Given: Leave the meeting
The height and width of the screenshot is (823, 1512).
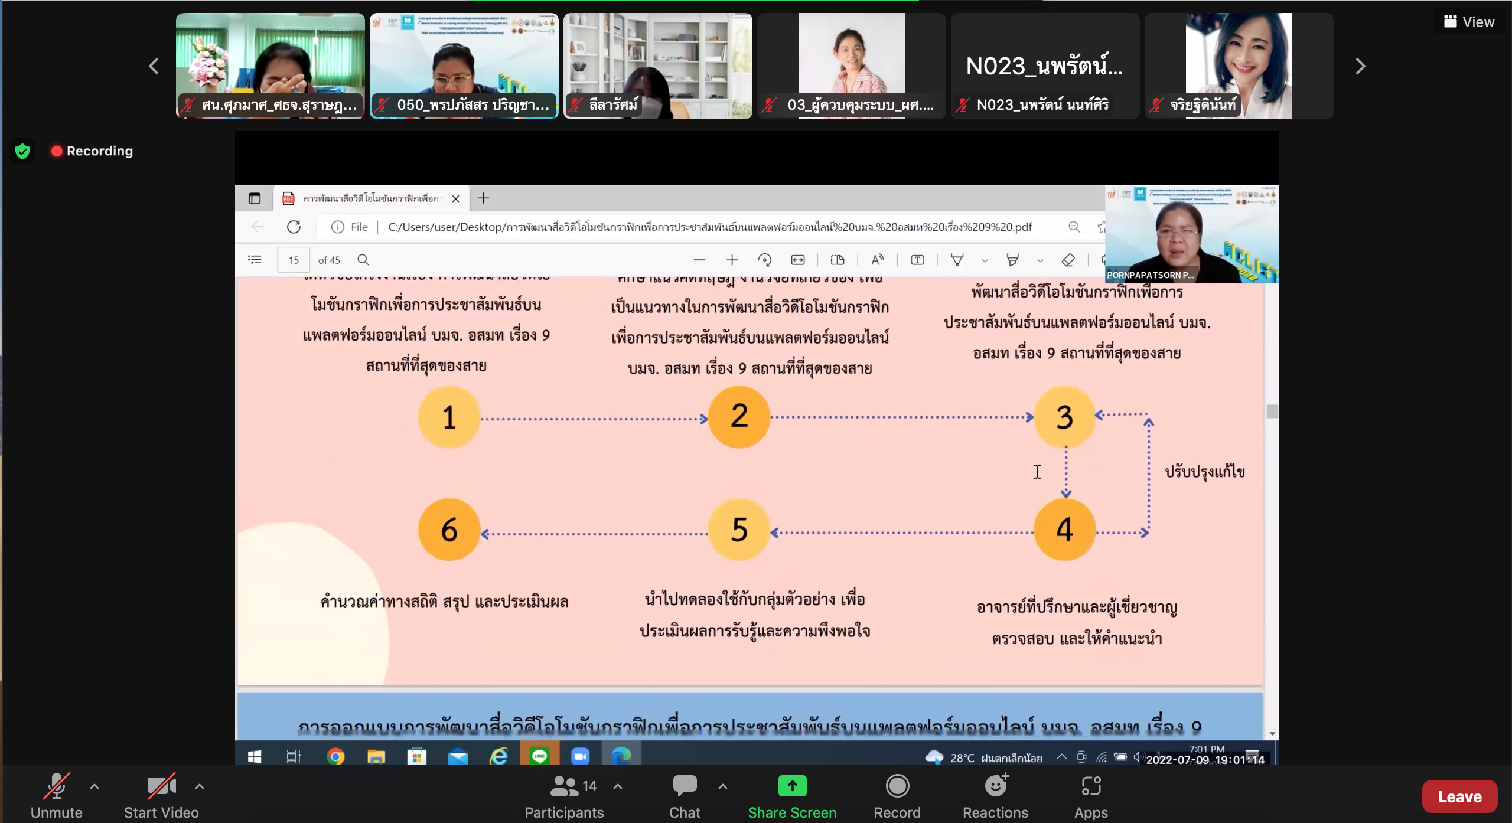Looking at the screenshot, I should pos(1459,796).
